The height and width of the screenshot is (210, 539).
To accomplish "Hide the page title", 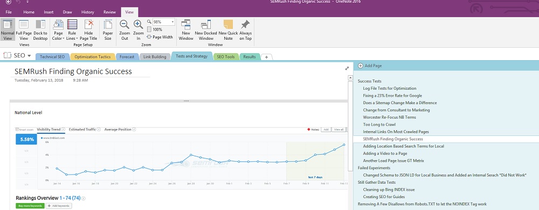I will click(89, 30).
